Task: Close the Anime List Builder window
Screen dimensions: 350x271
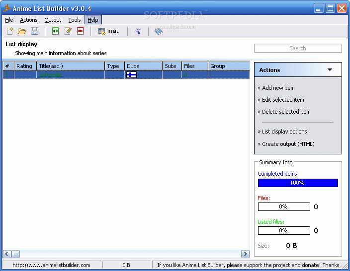Action: click(x=342, y=8)
